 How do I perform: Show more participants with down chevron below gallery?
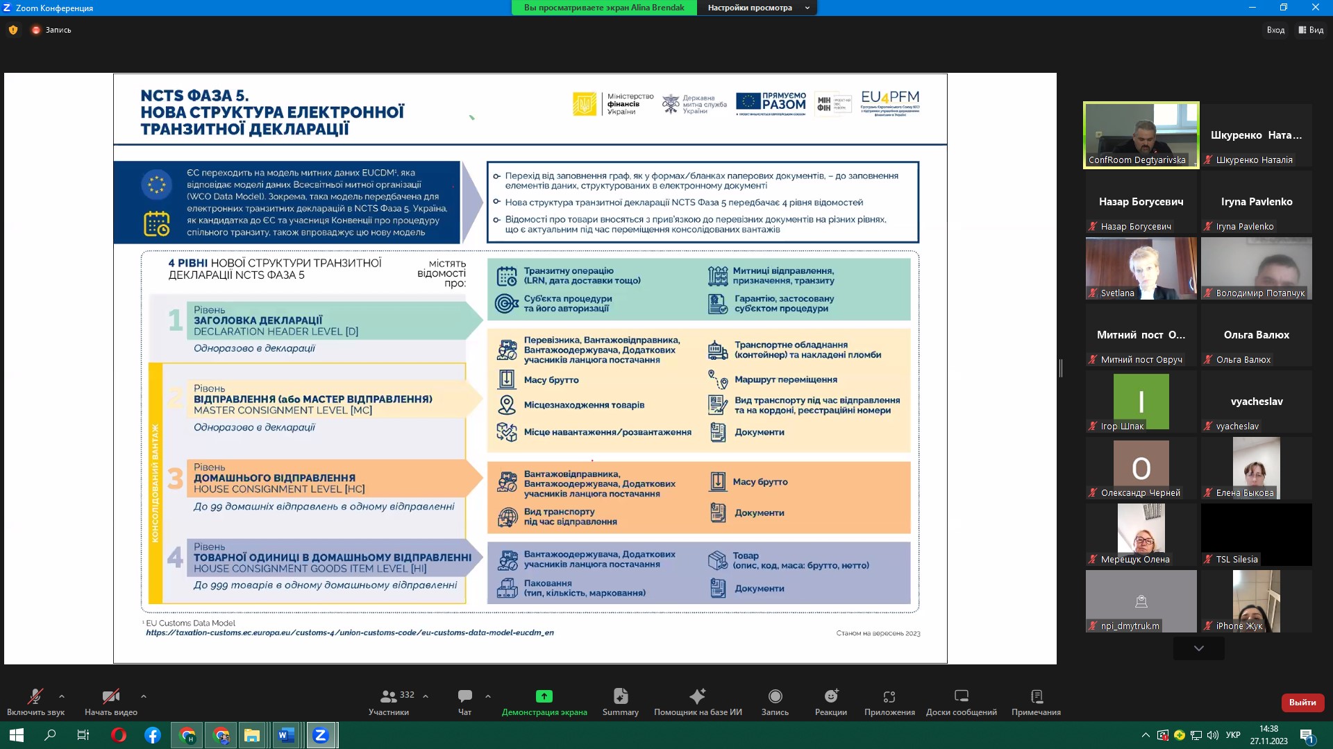1199,648
